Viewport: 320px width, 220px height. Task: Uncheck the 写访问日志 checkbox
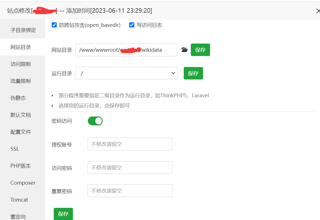(132, 25)
